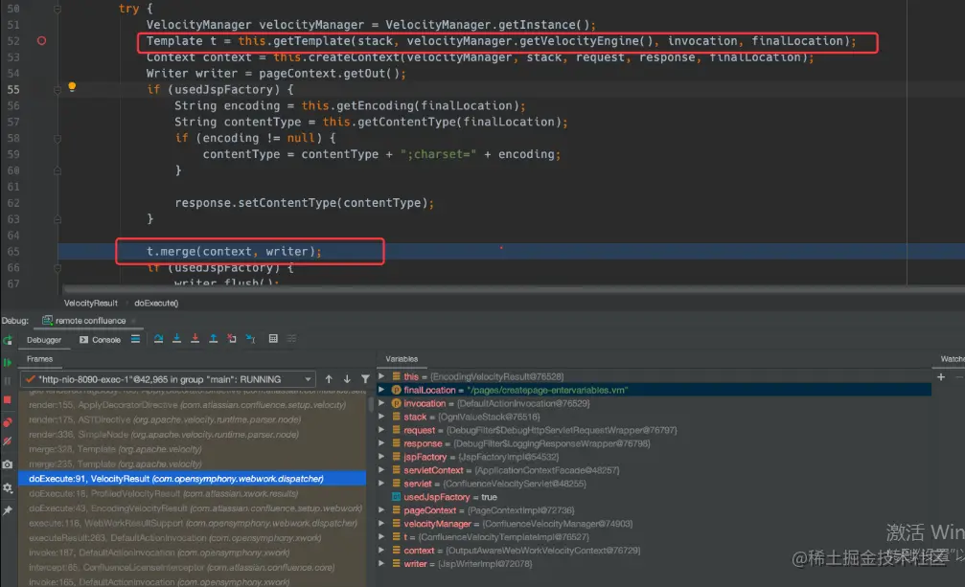Click the Step Into icon

(176, 339)
